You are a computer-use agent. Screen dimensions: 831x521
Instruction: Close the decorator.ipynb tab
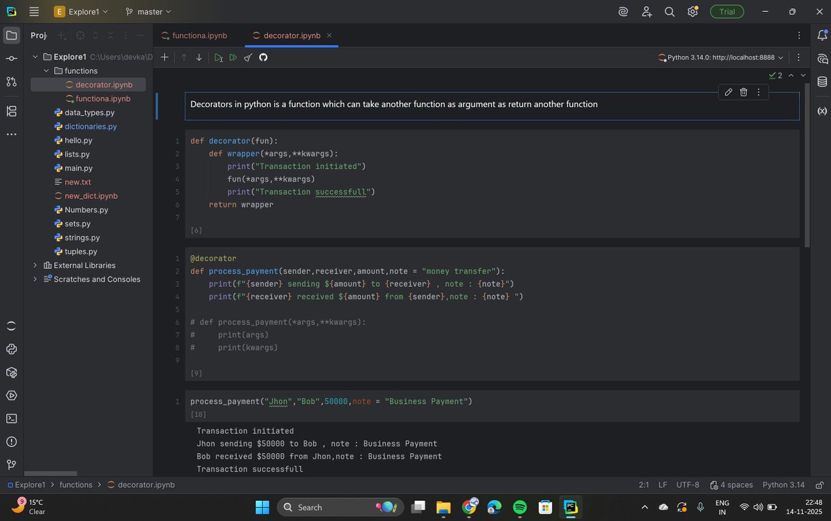click(x=329, y=35)
